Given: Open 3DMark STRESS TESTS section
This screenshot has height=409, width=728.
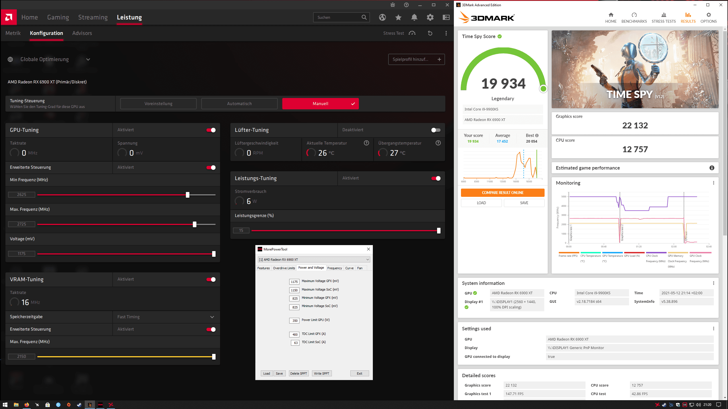Looking at the screenshot, I should pyautogui.click(x=664, y=18).
